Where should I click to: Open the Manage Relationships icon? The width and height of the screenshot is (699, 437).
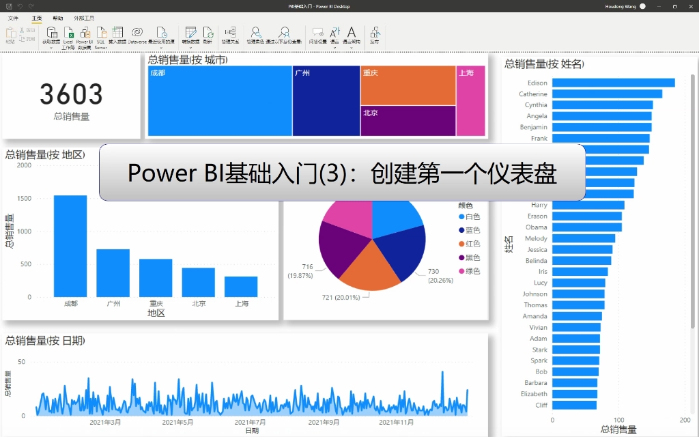pos(231,33)
